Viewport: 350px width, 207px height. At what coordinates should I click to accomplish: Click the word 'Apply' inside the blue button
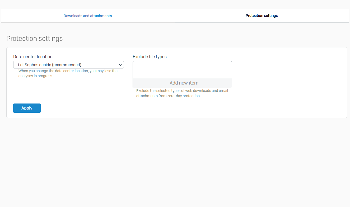click(27, 108)
